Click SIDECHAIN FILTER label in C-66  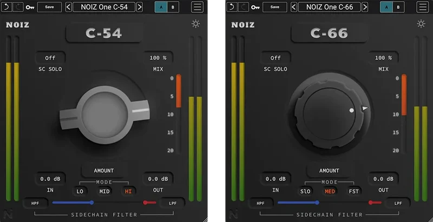coord(330,214)
